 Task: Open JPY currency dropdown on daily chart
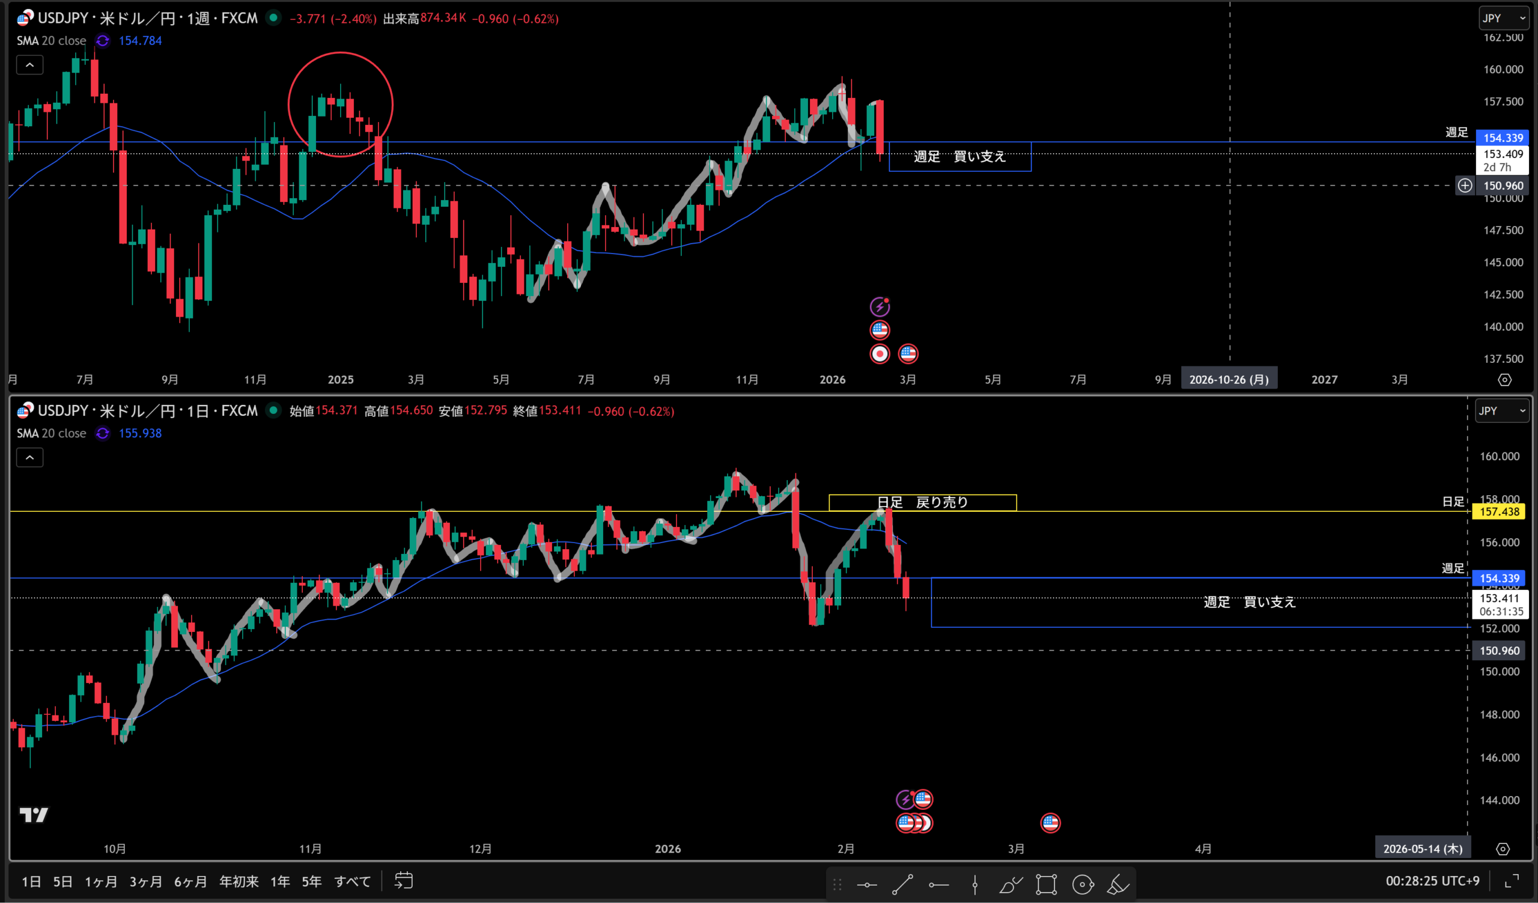click(1501, 410)
